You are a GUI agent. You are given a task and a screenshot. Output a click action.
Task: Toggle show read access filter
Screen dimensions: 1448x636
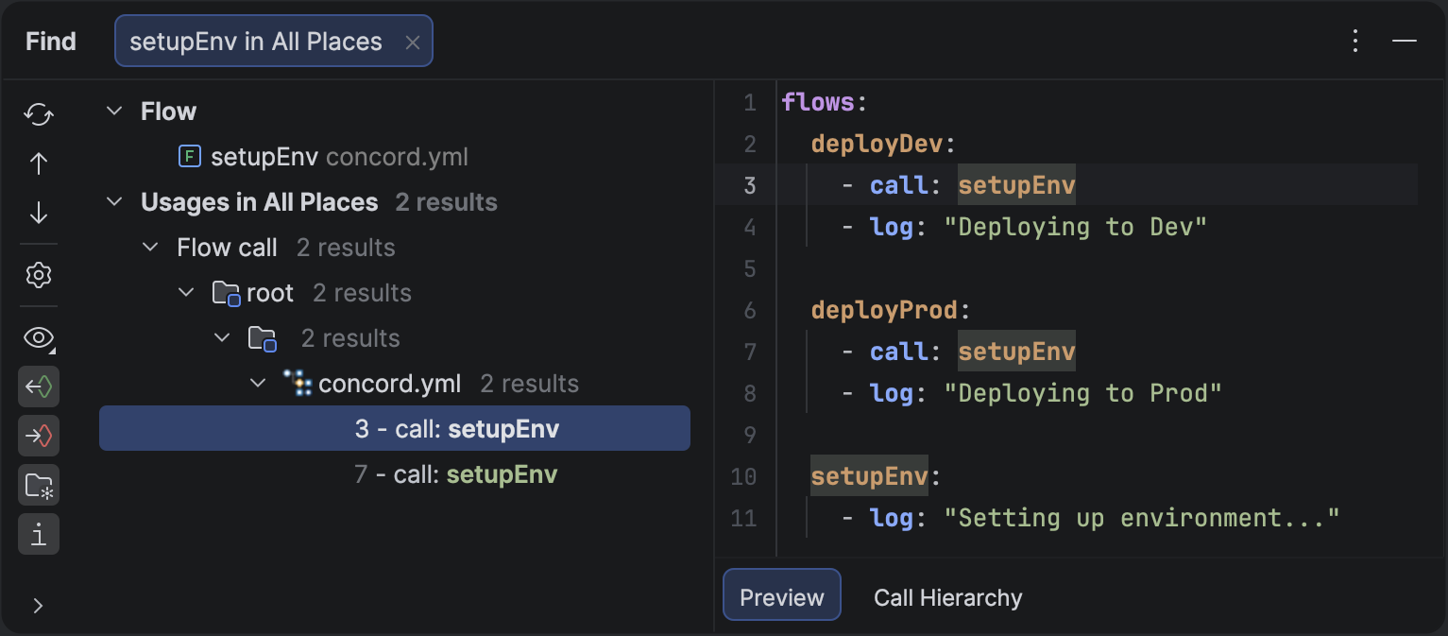(x=39, y=387)
